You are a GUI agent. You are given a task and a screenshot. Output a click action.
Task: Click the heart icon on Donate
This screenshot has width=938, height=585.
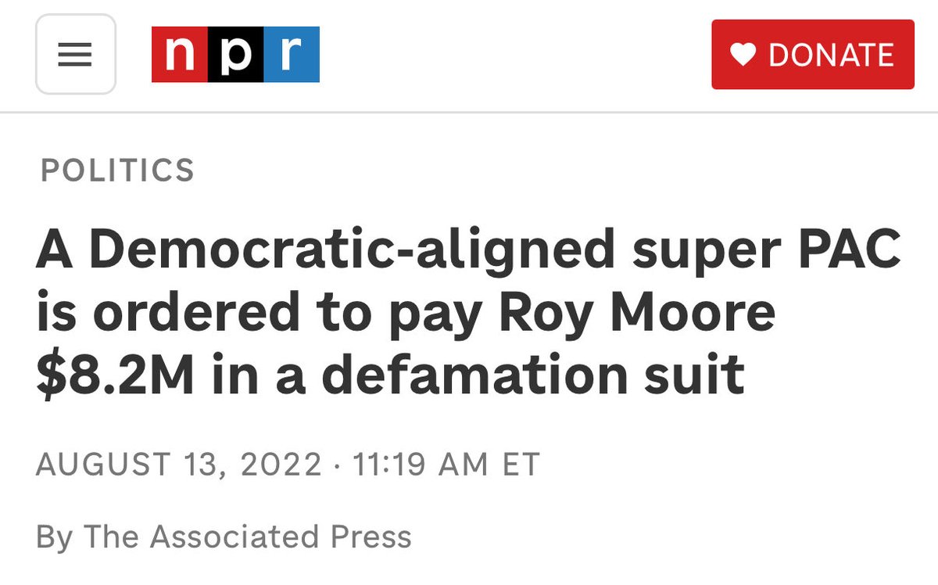point(743,55)
